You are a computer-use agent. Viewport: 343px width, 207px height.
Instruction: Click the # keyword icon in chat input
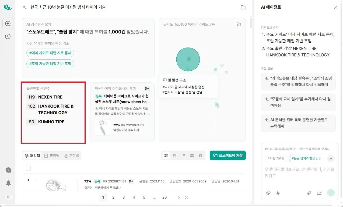click(x=278, y=193)
